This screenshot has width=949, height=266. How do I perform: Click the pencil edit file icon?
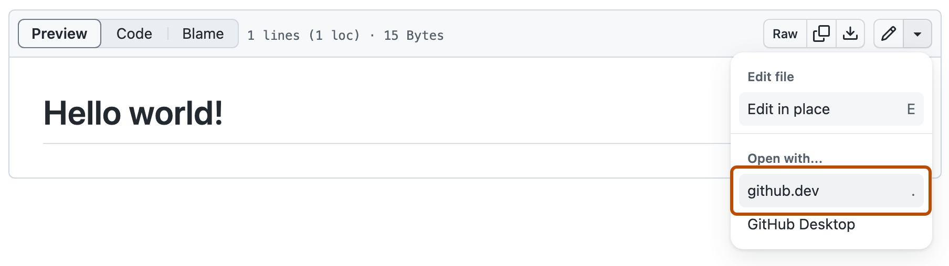[x=888, y=34]
